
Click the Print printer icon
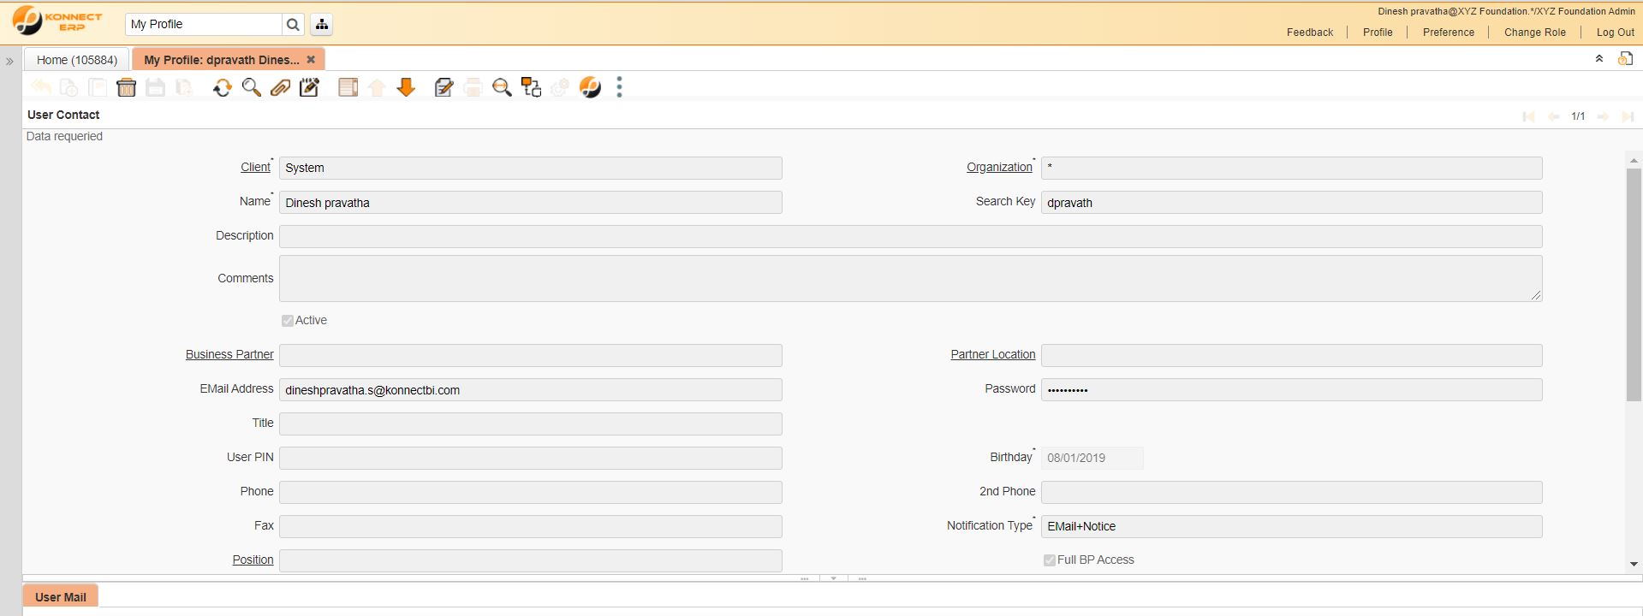tap(473, 87)
